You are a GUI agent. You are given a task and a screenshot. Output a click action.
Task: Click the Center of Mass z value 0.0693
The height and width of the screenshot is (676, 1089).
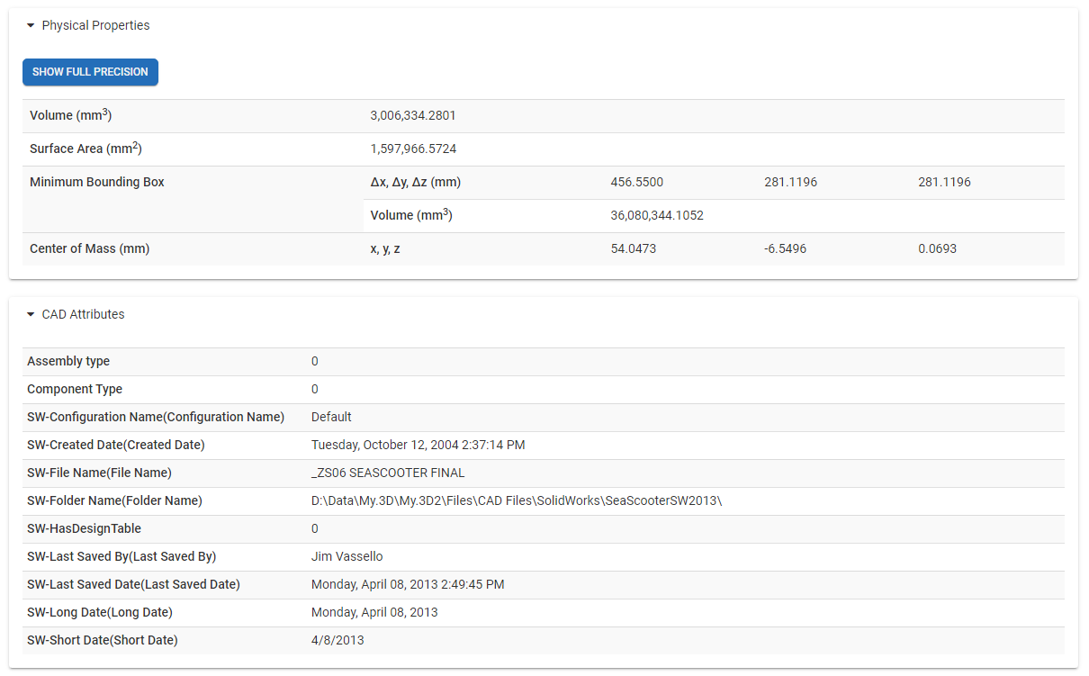tap(937, 249)
